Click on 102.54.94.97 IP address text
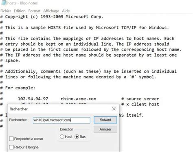Viewport: 193px width, 152px height. [x=33, y=99]
